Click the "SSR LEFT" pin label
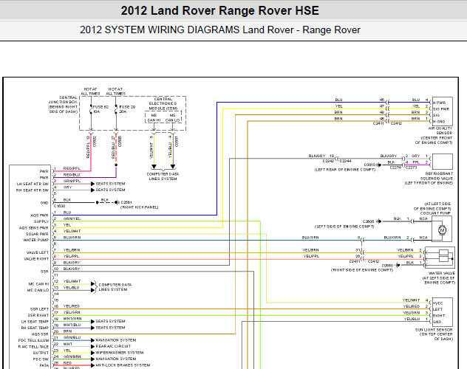Viewport: 467px width, 369px height. pyautogui.click(x=39, y=309)
